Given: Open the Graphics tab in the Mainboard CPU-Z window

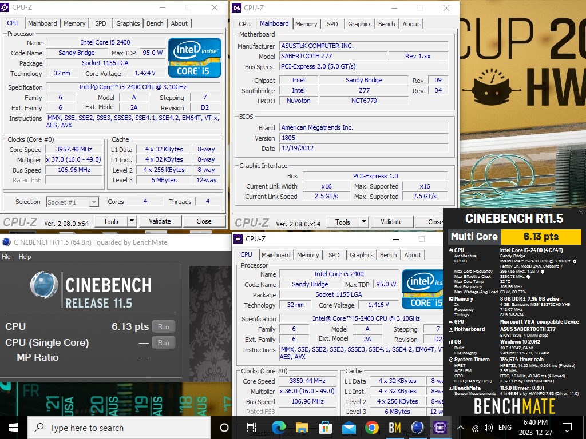Looking at the screenshot, I should coord(359,23).
